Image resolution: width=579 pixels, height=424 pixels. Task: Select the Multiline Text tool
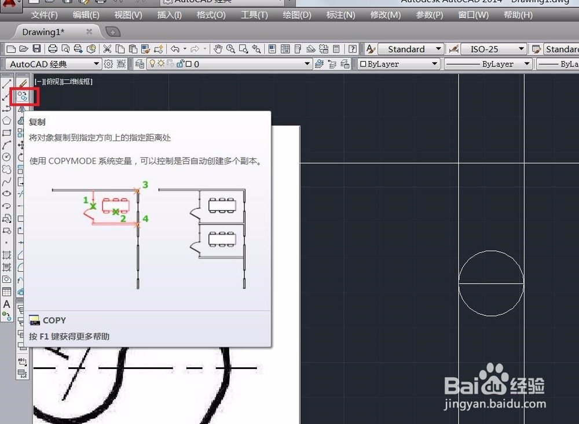click(x=6, y=304)
